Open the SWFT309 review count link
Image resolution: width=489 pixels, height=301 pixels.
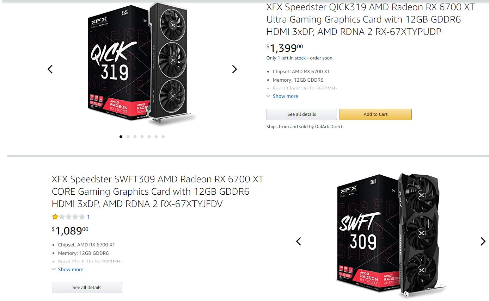[x=88, y=217]
